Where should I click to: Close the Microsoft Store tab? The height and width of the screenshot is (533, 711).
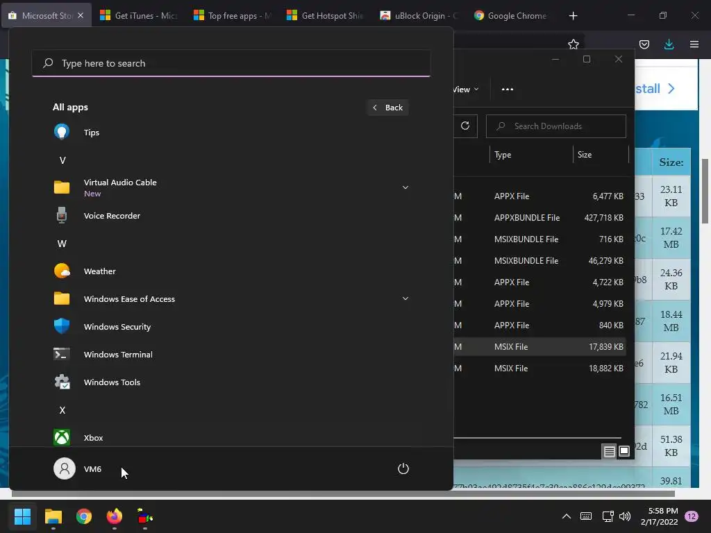(81, 15)
